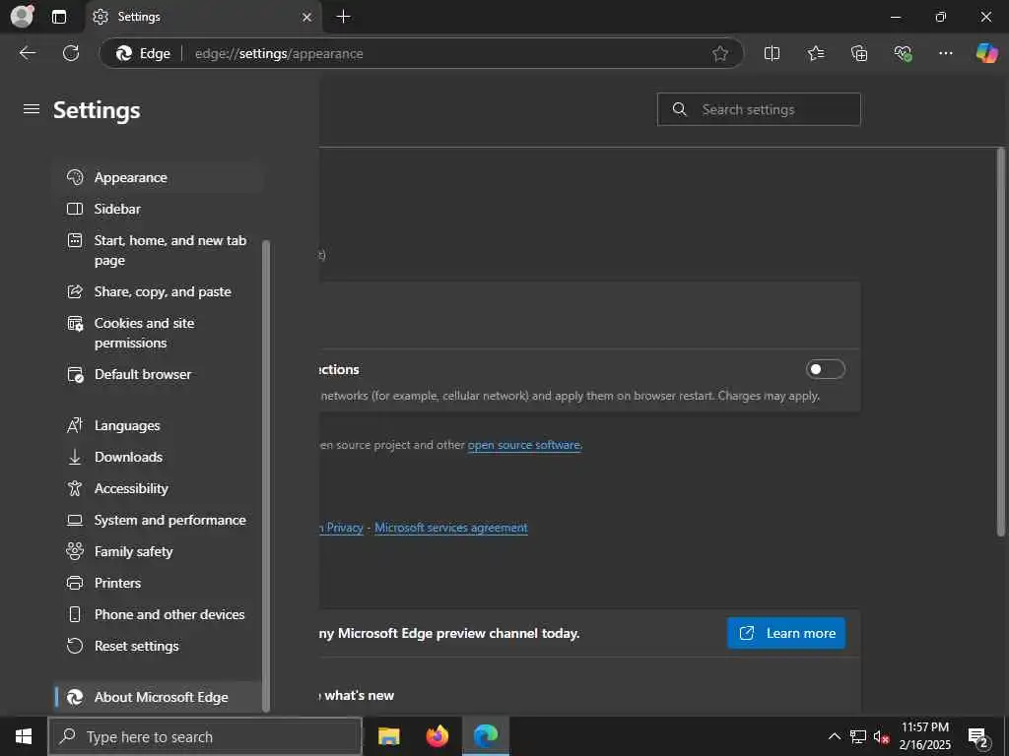The width and height of the screenshot is (1009, 756).
Task: Collapse the Settings hamburger menu
Action: tap(31, 109)
